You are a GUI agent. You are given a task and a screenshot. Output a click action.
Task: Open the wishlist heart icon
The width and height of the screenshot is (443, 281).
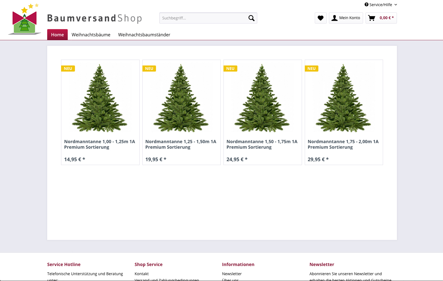(x=321, y=18)
